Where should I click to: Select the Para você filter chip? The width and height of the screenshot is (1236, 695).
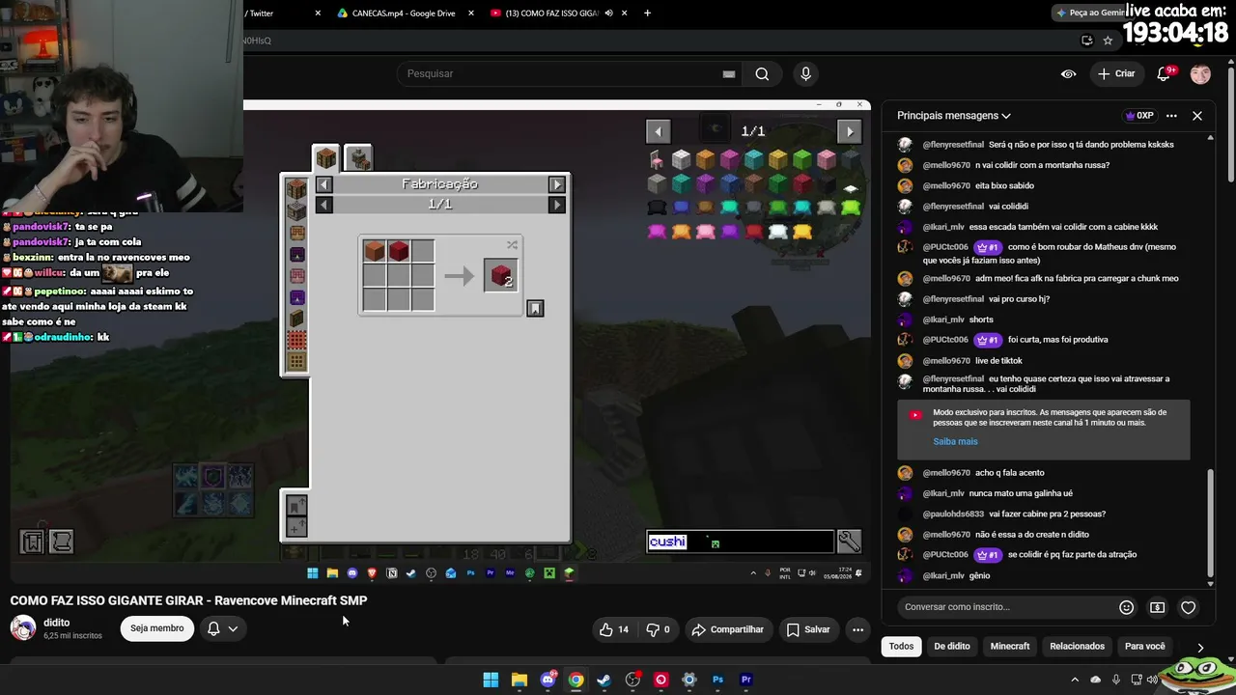(1145, 647)
